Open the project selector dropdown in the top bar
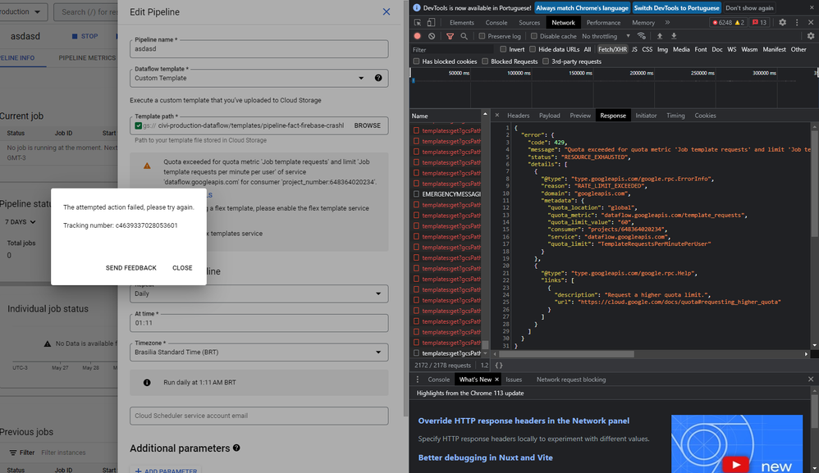 point(24,11)
